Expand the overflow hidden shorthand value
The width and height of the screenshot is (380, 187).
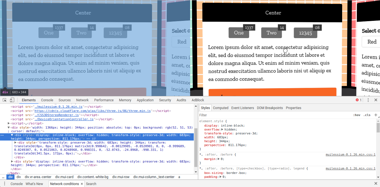tap(222, 129)
